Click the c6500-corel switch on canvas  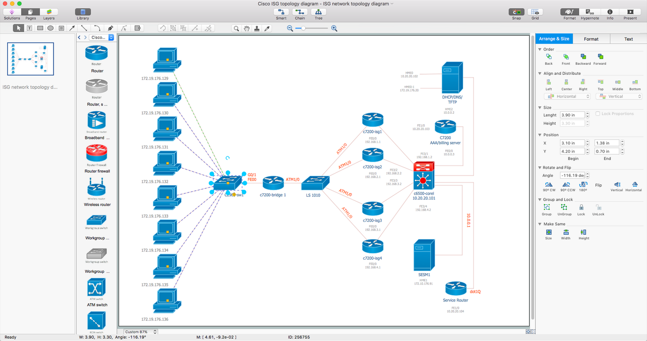pos(422,176)
